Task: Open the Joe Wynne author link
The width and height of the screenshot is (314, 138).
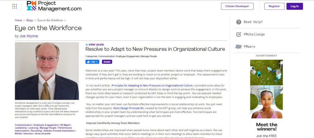Action: (x=29, y=36)
